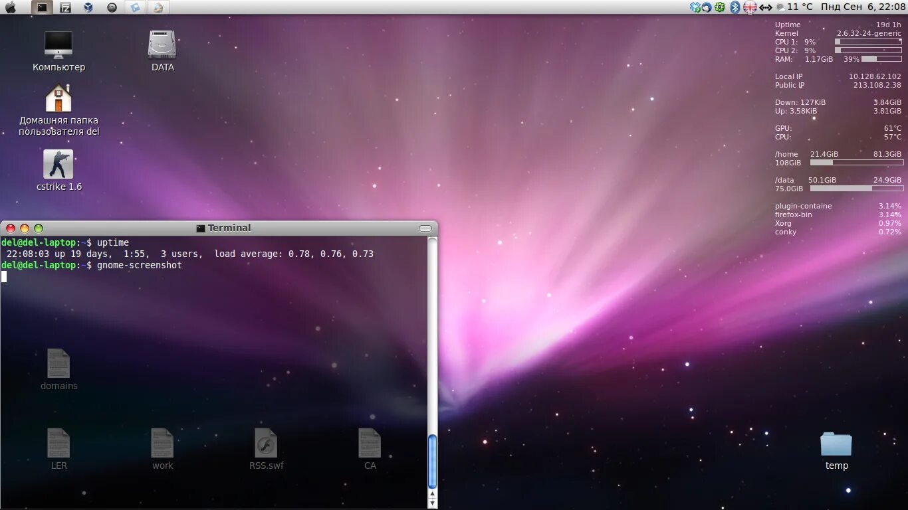Select the temp folder on the desktop

[x=836, y=450]
